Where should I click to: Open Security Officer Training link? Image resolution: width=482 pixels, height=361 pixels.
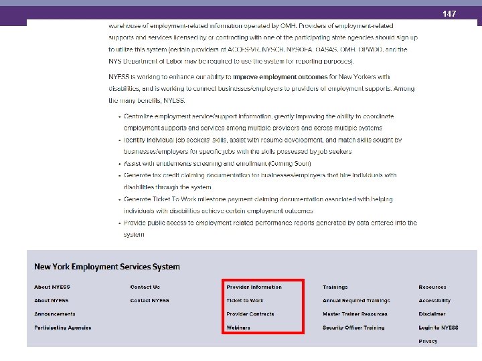[x=353, y=328]
